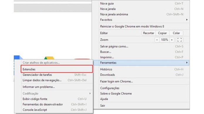204x114 pixels.
Task: Click the Colar button
Action: [176, 33]
